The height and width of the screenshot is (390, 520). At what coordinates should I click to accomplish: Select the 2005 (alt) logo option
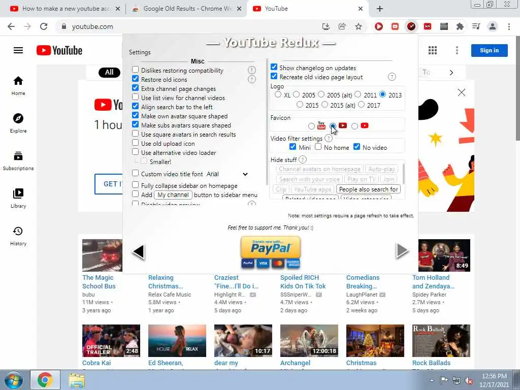tap(321, 94)
